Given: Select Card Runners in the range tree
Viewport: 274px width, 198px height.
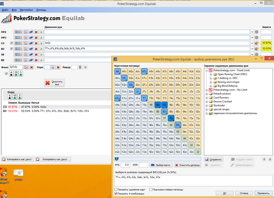Looking at the screenshot, I should (221, 98).
